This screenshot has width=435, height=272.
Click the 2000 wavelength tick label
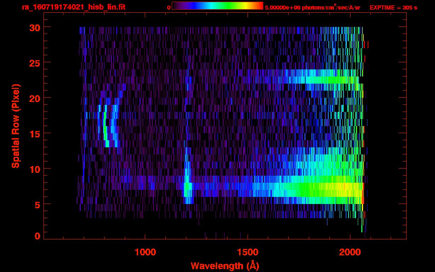(350, 252)
